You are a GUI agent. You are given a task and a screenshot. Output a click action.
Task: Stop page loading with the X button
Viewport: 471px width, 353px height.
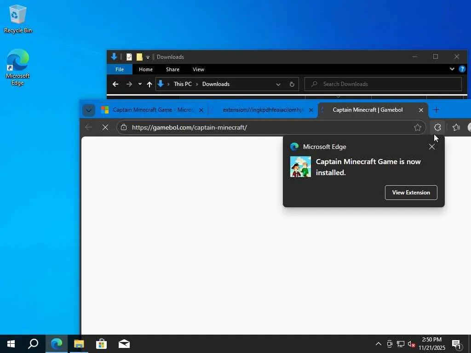(x=105, y=127)
